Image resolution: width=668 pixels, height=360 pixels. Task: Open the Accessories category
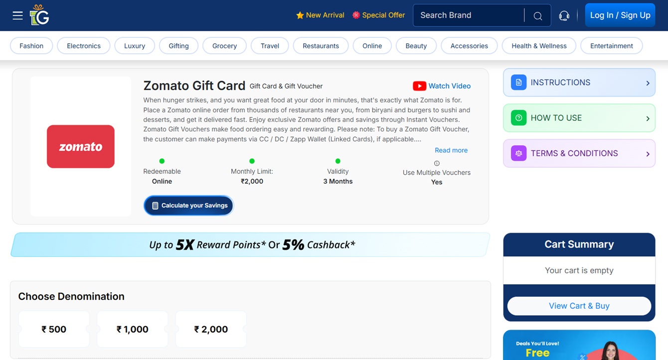point(469,46)
